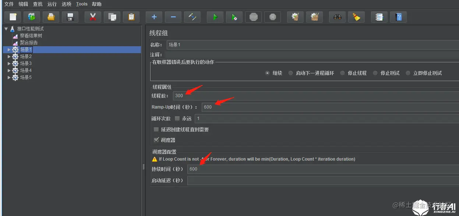Open Search with binoculars icon
Screen dimensions: 459x216
[337, 17]
